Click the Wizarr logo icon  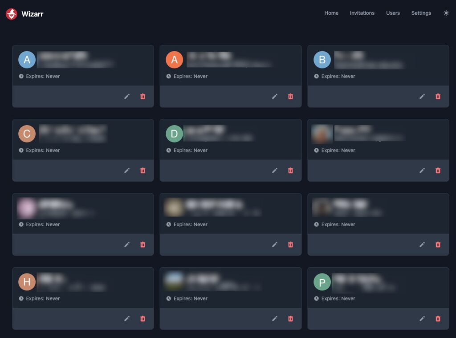click(x=12, y=14)
